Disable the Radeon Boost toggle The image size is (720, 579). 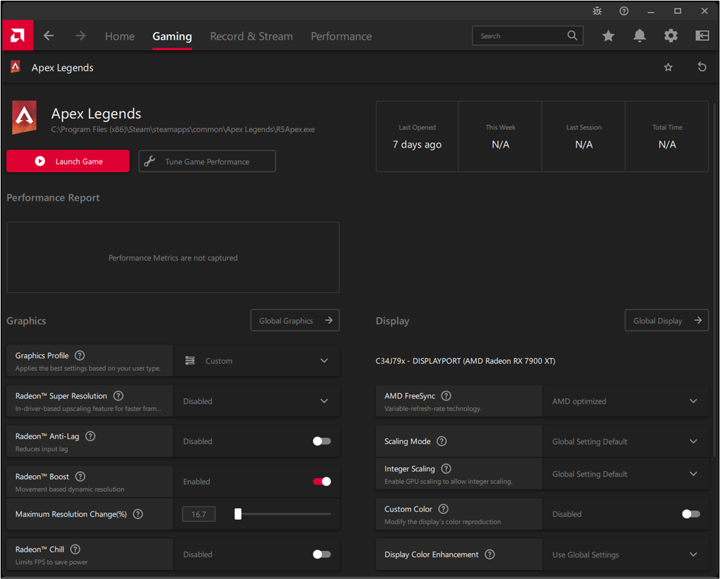pyautogui.click(x=322, y=481)
